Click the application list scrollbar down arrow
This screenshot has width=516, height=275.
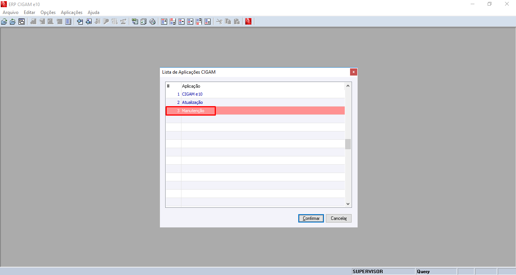[x=348, y=204]
